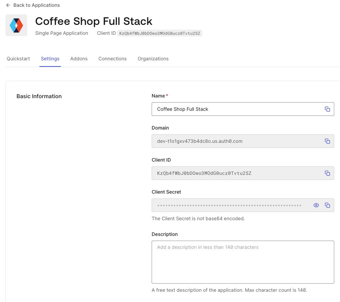
Task: Click the Max character count helper text
Action: point(230,290)
